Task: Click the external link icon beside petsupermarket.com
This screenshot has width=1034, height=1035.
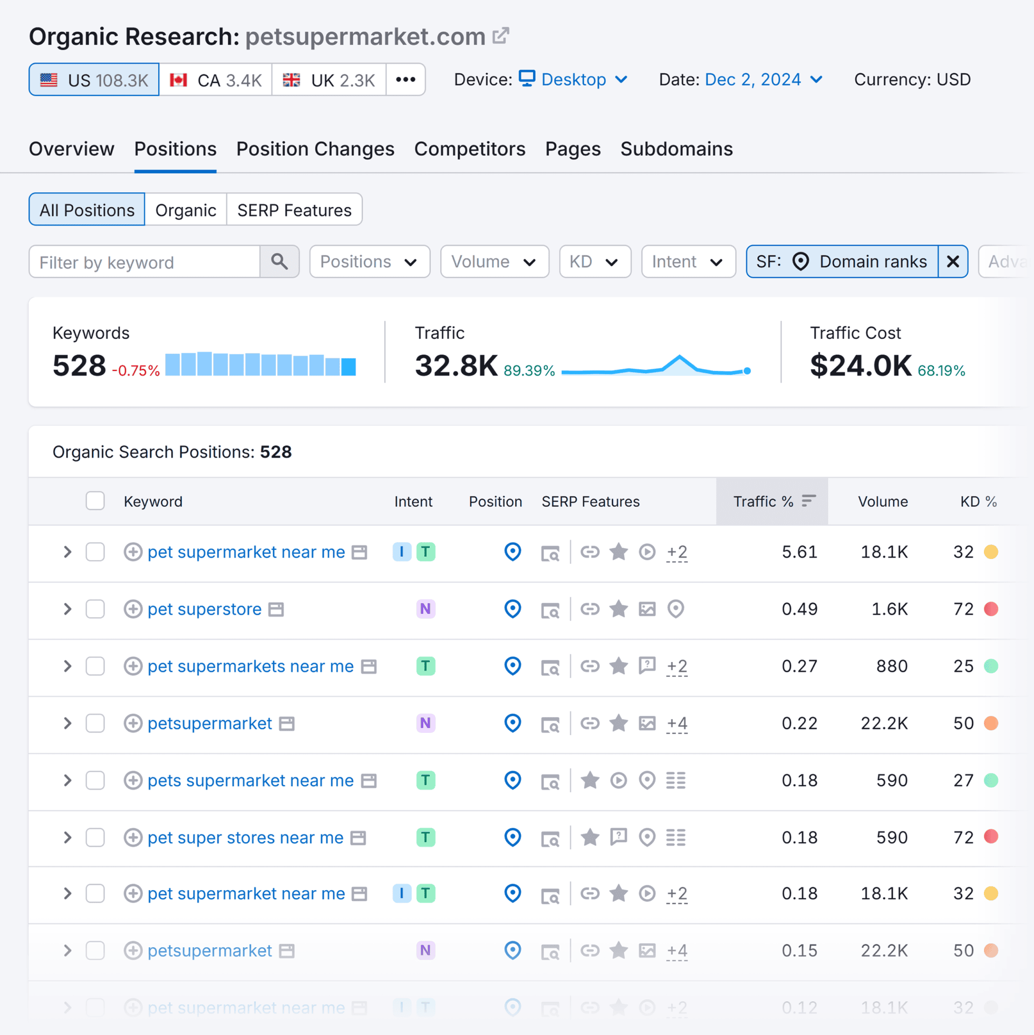Action: pyautogui.click(x=500, y=36)
